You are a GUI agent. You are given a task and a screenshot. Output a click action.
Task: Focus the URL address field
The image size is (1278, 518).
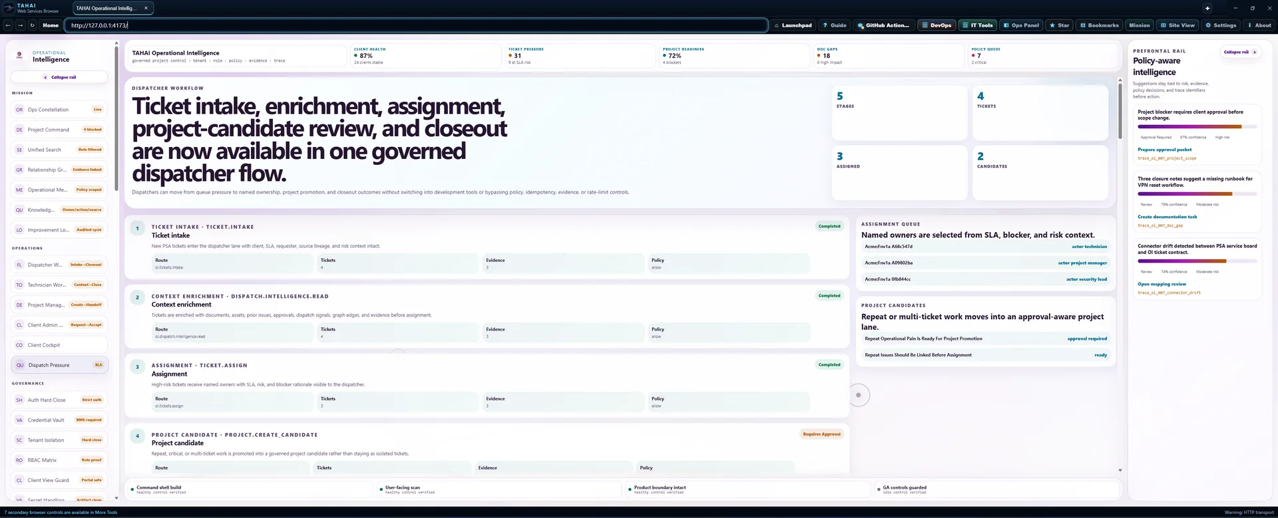[x=416, y=25]
